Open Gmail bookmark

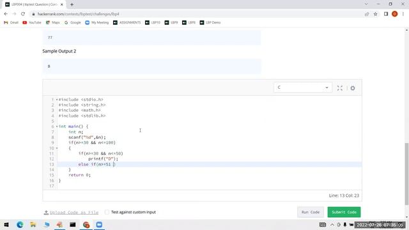12,23
